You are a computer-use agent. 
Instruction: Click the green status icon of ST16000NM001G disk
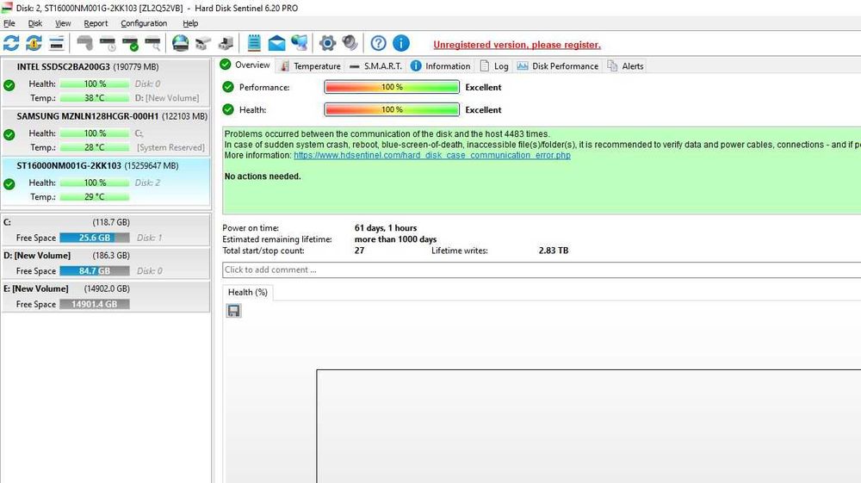click(9, 184)
